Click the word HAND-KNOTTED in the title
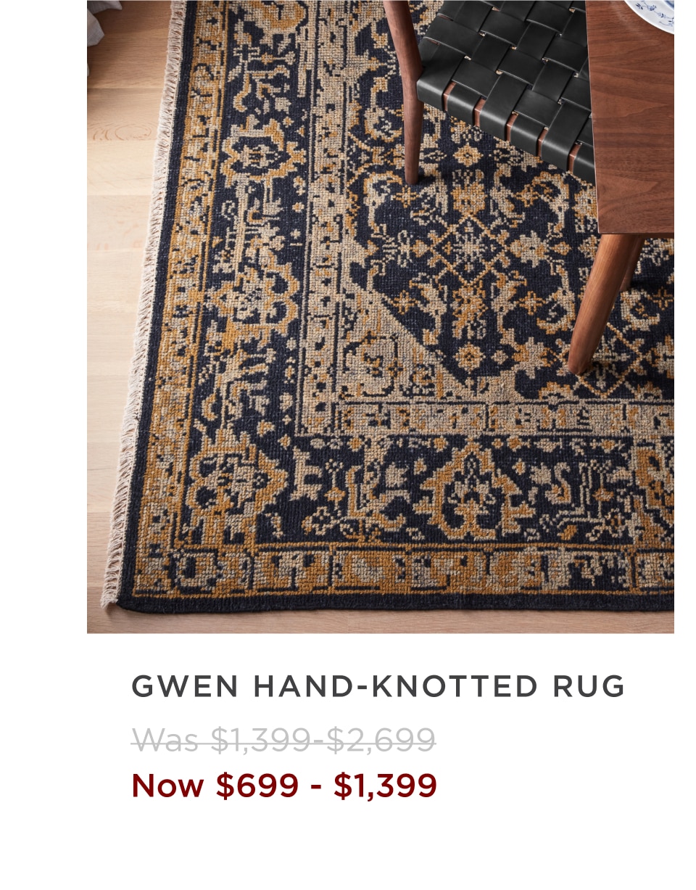 click(395, 686)
